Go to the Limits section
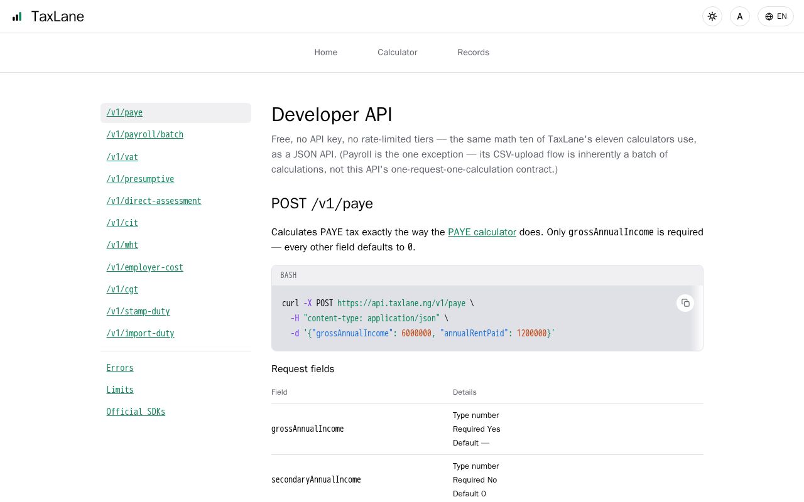 tap(120, 390)
